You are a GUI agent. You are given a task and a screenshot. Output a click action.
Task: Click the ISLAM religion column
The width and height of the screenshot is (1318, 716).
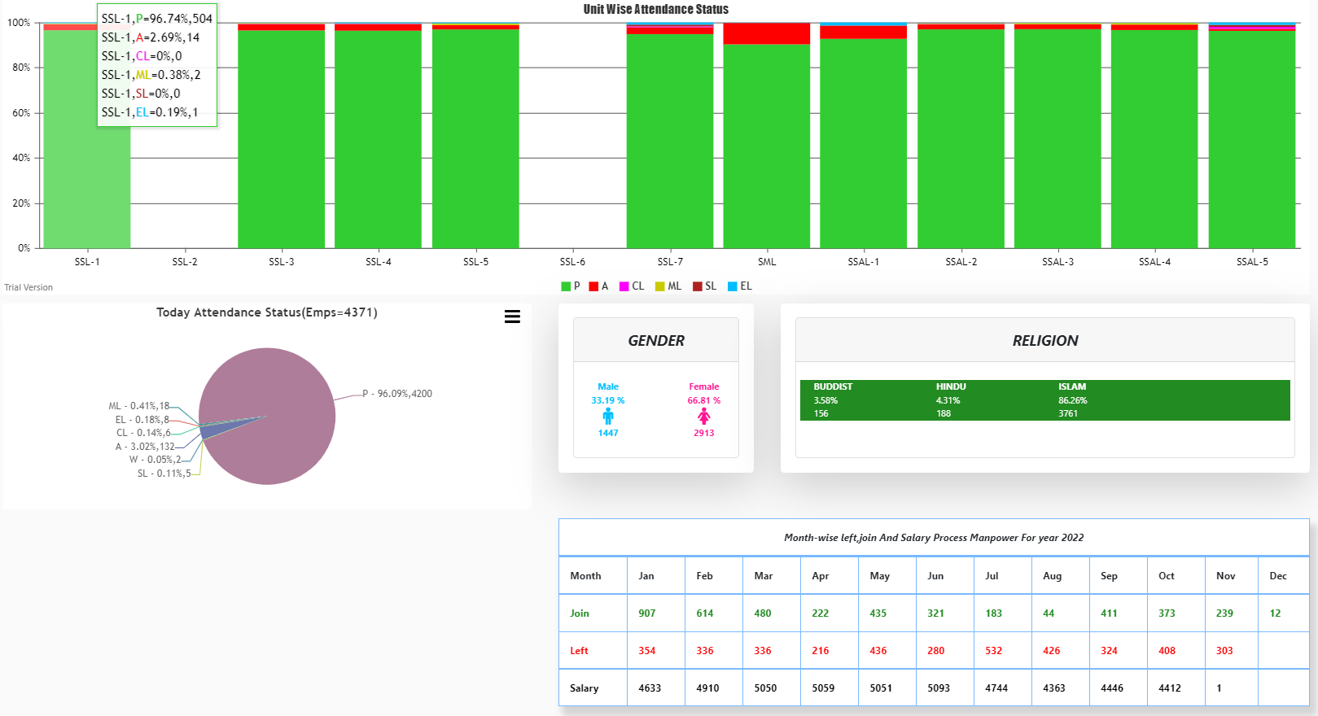pyautogui.click(x=1072, y=399)
